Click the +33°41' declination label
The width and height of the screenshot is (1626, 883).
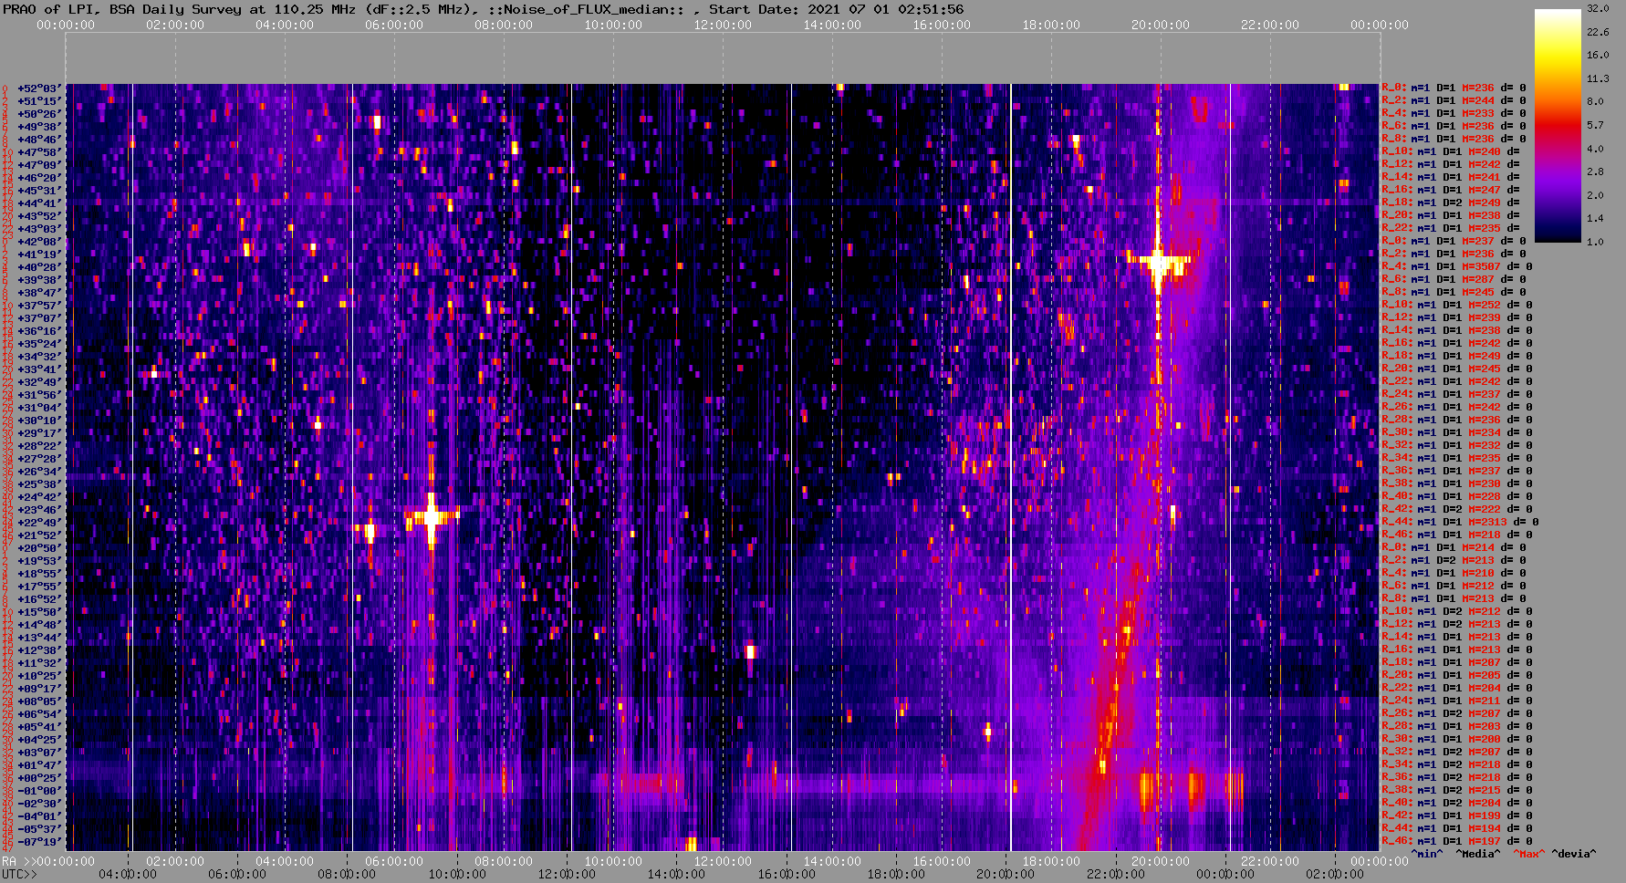pos(38,369)
